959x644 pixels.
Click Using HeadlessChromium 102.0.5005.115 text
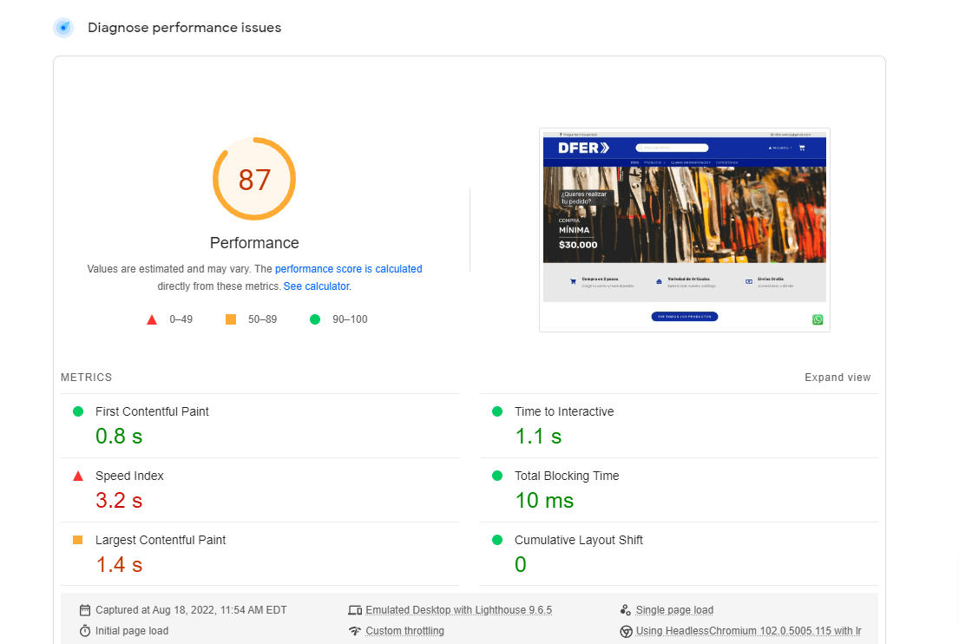[749, 631]
